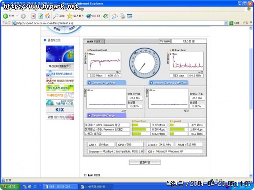254x190 pixels.
Task: Select the '34.4 ms' VoIP ping value
Action: 197,98
